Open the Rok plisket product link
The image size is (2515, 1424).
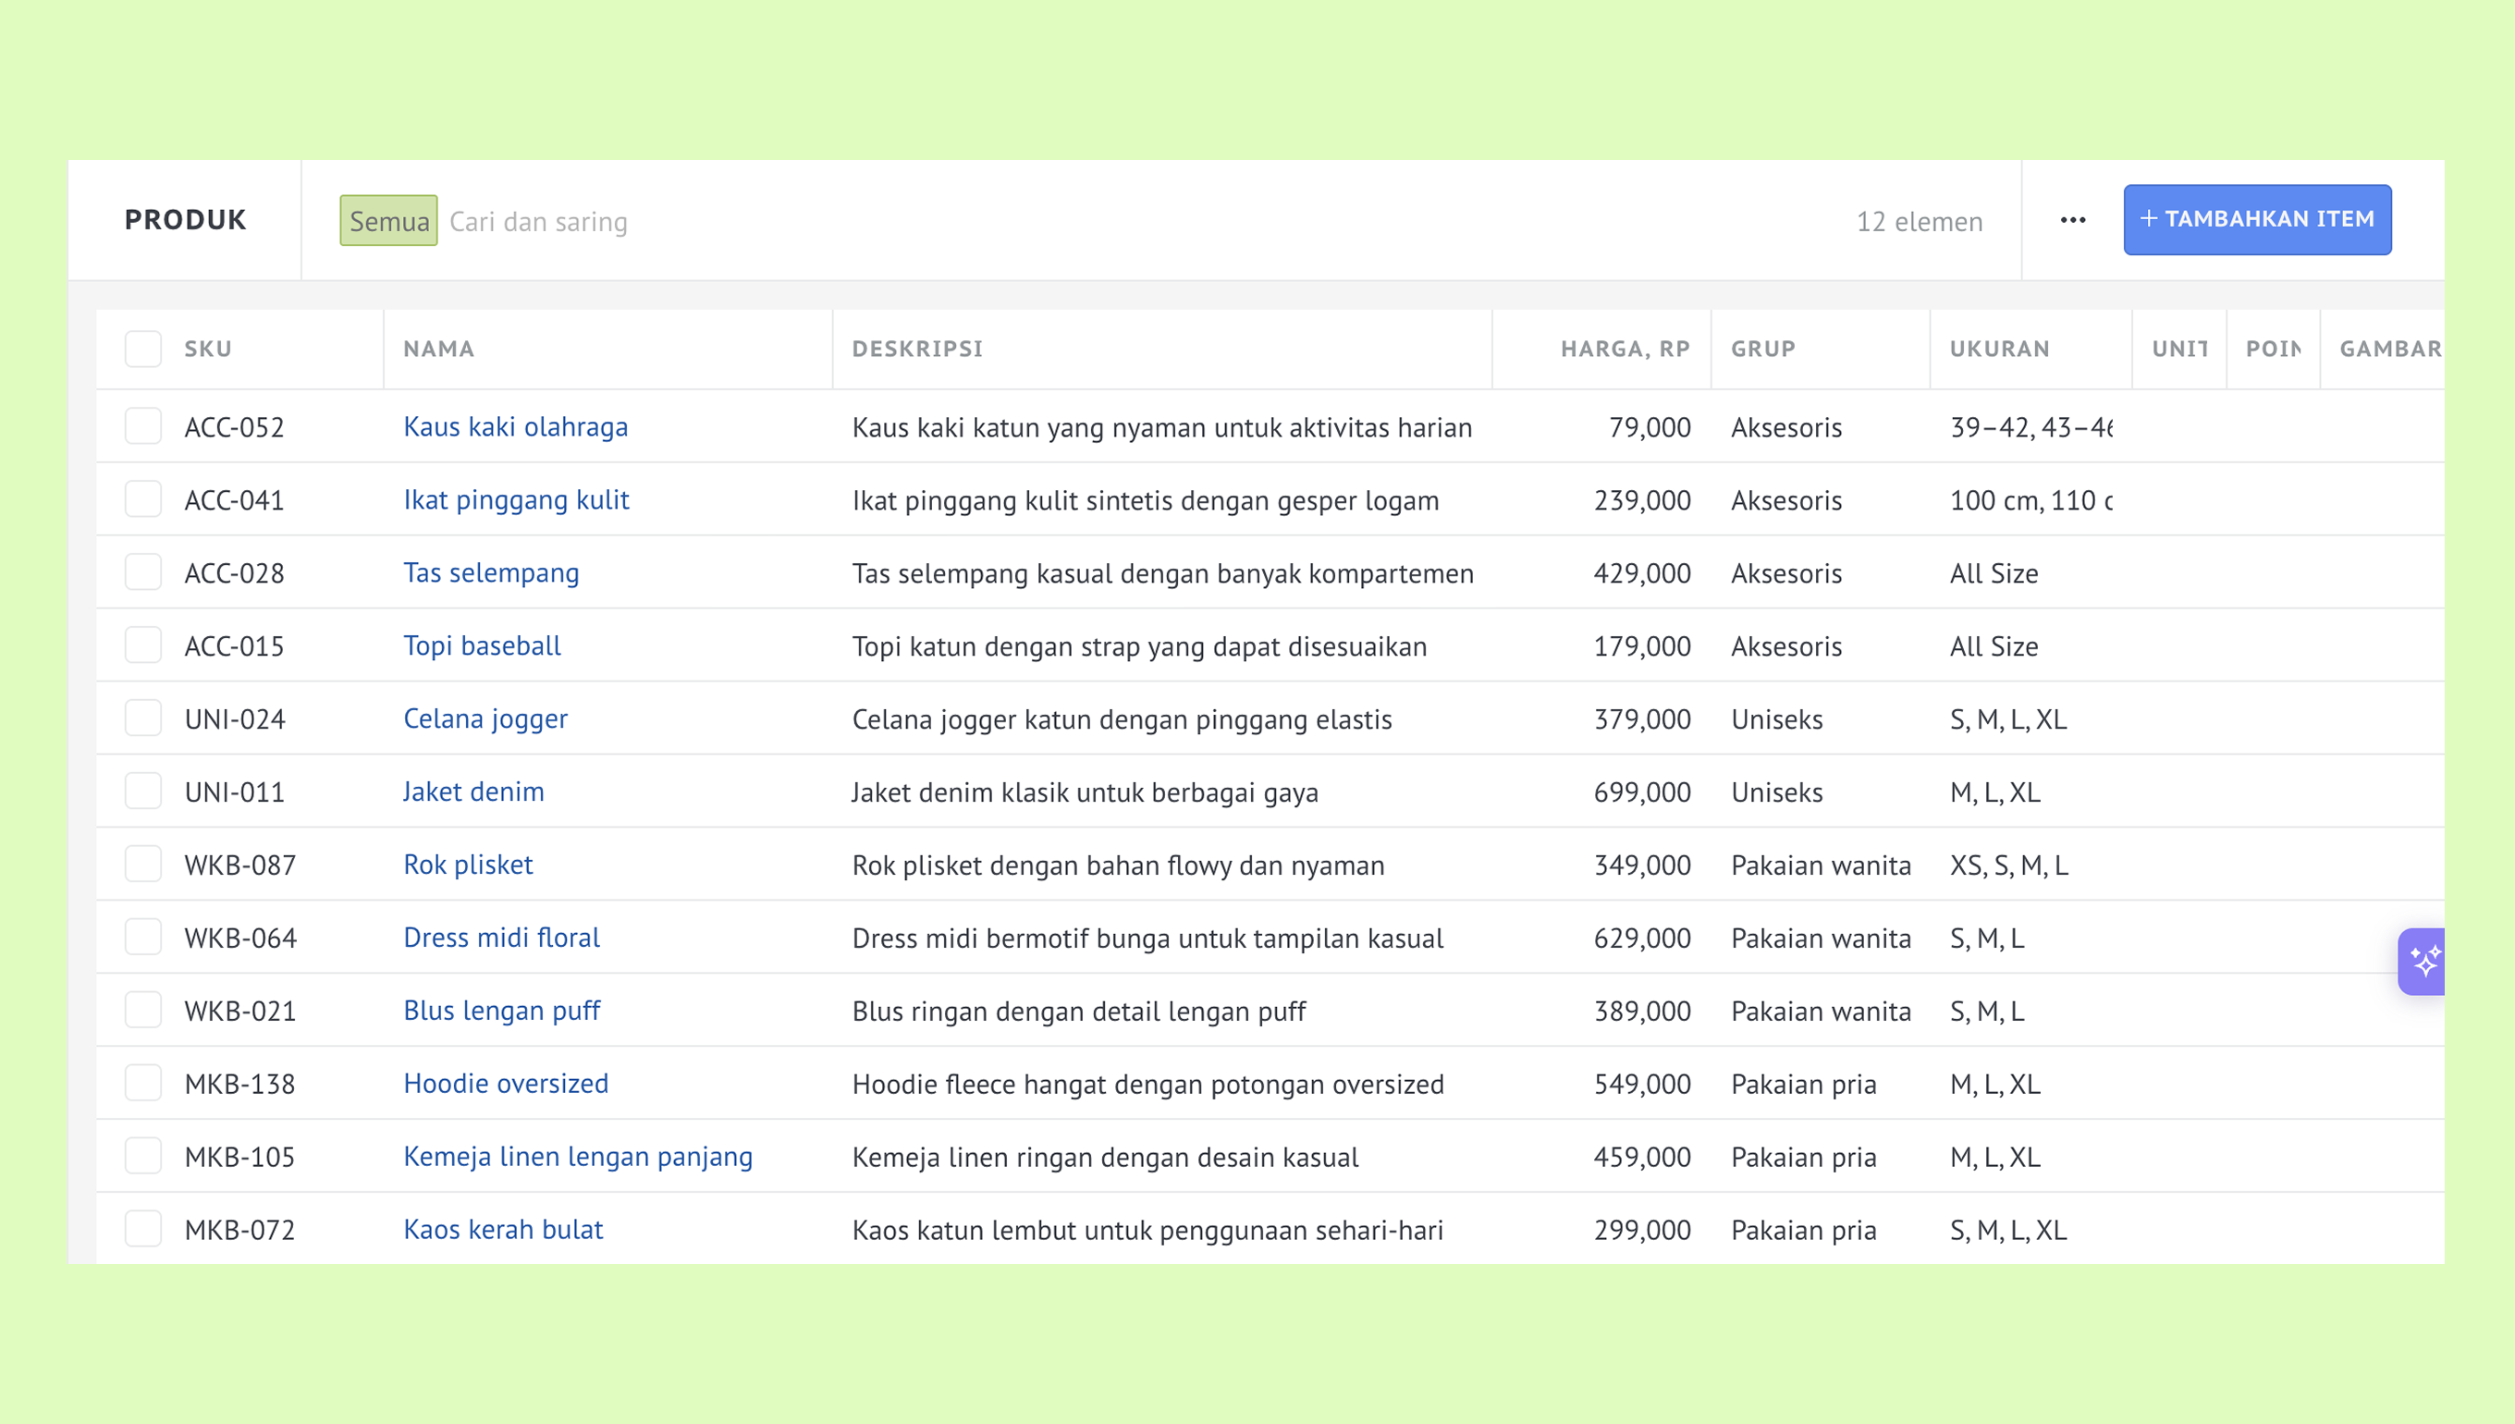469,865
